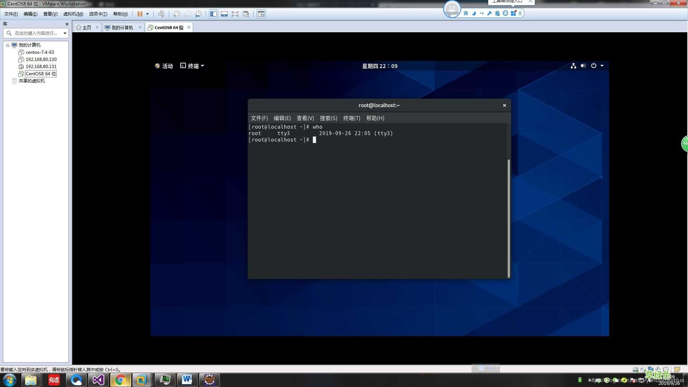The width and height of the screenshot is (688, 387).
Task: Toggle the library sidebar view icon
Action: click(x=214, y=14)
